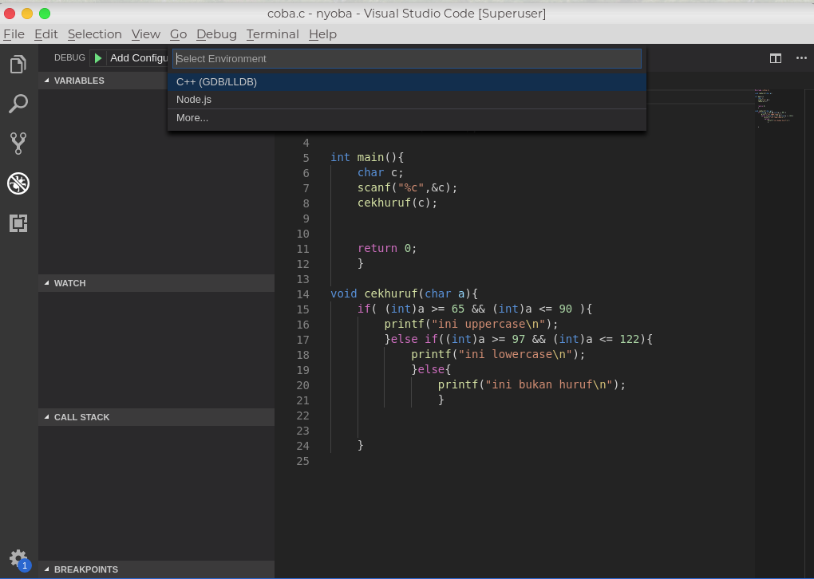Open the Search view icon

click(18, 104)
